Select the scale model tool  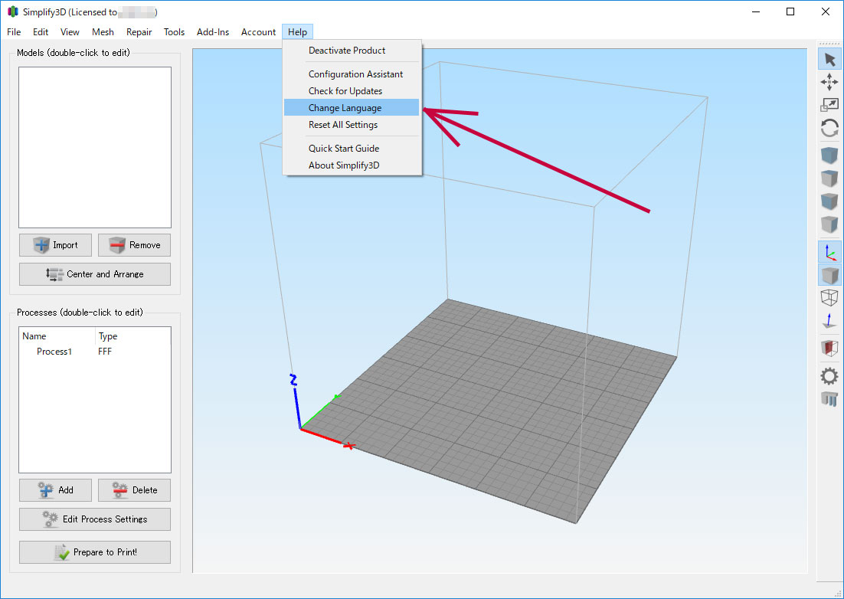[829, 105]
